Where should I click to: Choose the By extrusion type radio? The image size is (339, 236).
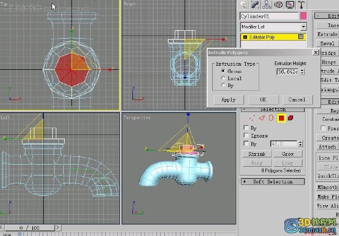pos(223,85)
